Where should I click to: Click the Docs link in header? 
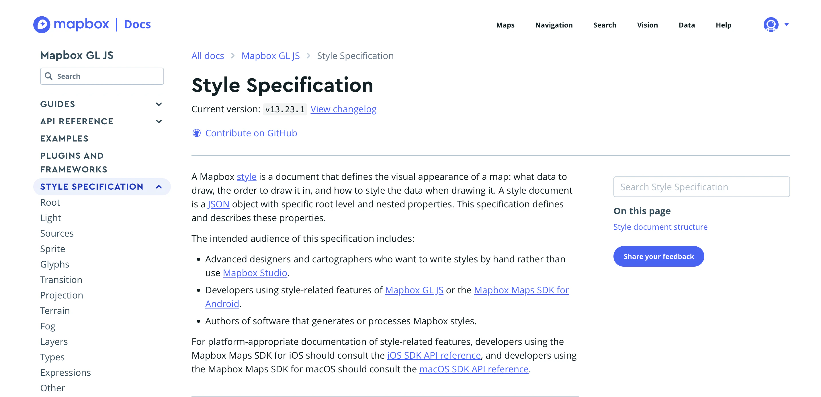pyautogui.click(x=137, y=25)
